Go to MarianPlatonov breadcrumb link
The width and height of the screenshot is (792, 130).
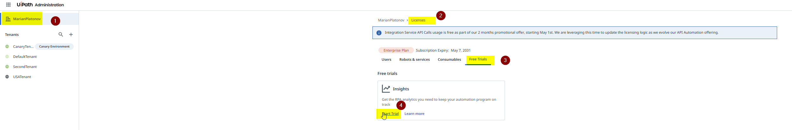tap(391, 20)
